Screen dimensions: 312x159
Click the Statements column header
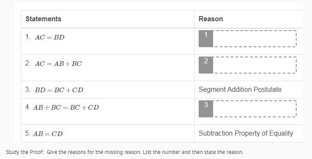coord(43,19)
